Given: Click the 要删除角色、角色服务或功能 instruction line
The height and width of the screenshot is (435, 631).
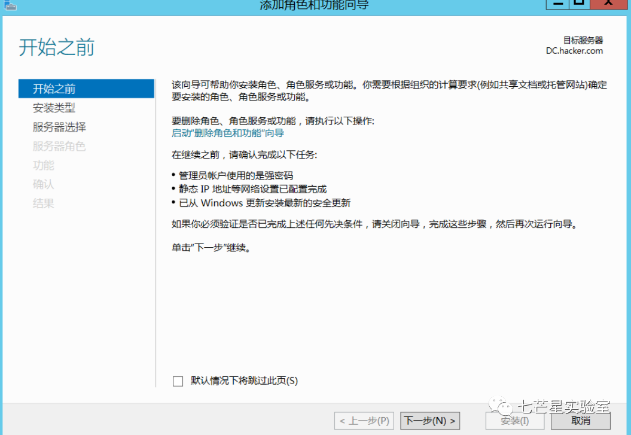Looking at the screenshot, I should pos(273,121).
